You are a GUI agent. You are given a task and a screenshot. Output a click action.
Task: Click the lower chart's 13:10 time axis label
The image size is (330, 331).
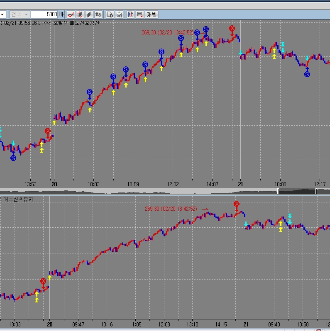tap(193, 324)
